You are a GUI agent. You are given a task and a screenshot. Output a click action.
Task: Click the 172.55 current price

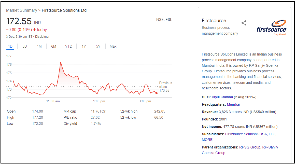click(x=19, y=21)
